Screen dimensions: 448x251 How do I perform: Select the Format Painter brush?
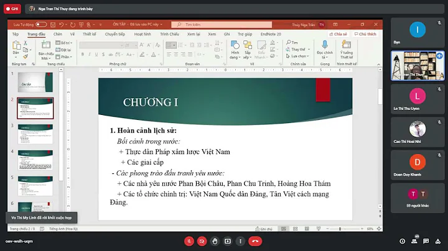pos(26,57)
